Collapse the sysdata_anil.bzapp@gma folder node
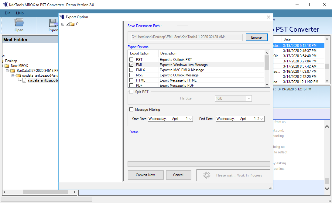Viewport: 332px width, 203px height. [x=13, y=75]
